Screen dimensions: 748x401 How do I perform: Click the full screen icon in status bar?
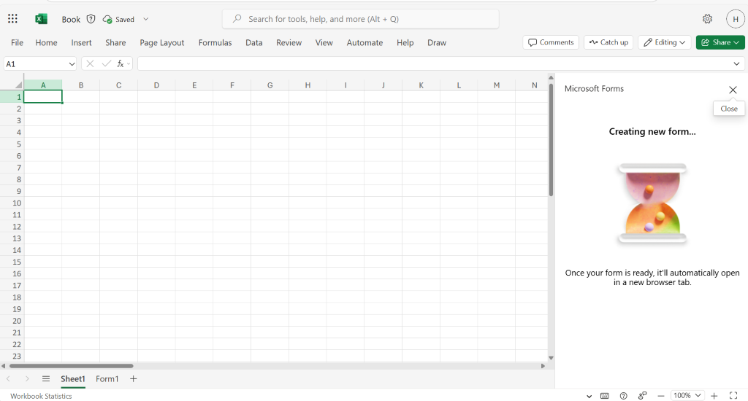pyautogui.click(x=733, y=396)
